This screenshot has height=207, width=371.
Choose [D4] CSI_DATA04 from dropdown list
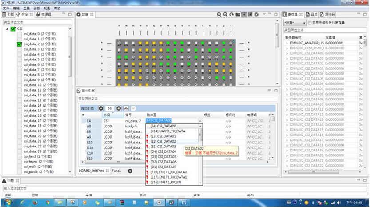pos(163,151)
